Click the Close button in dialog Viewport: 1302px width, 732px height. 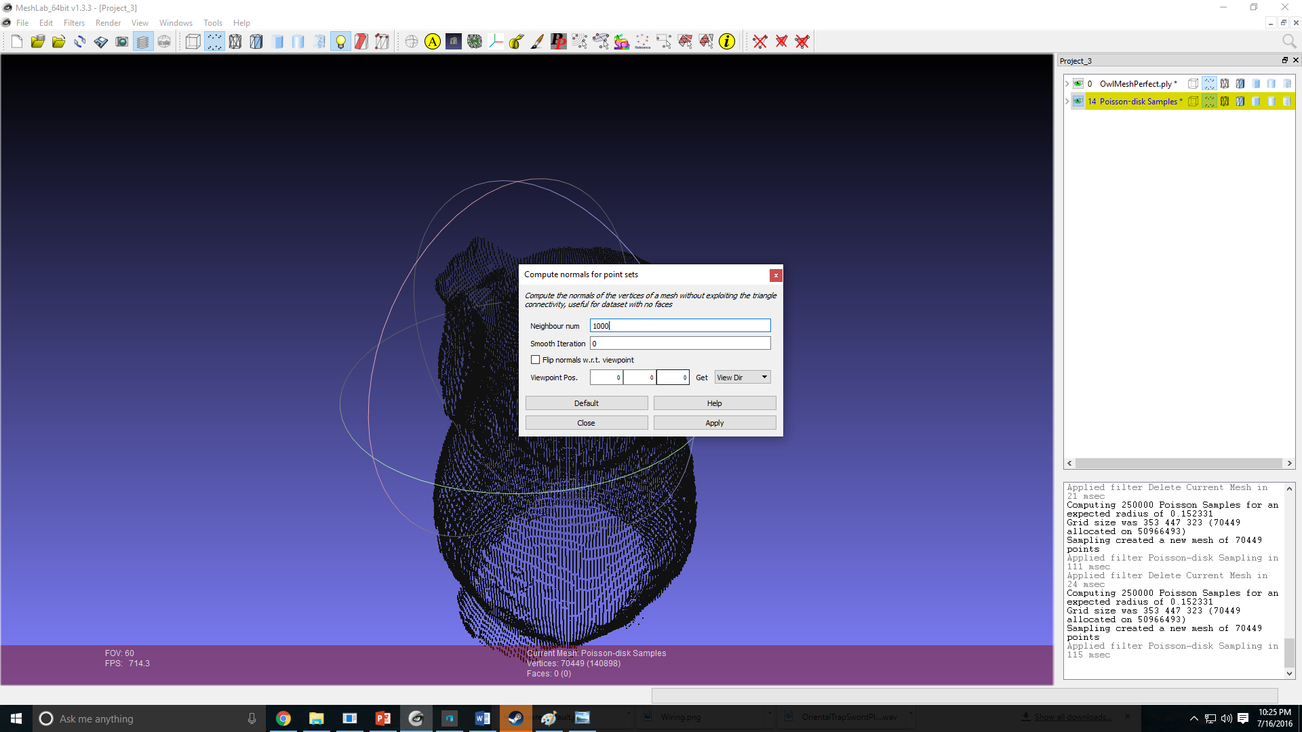point(587,423)
